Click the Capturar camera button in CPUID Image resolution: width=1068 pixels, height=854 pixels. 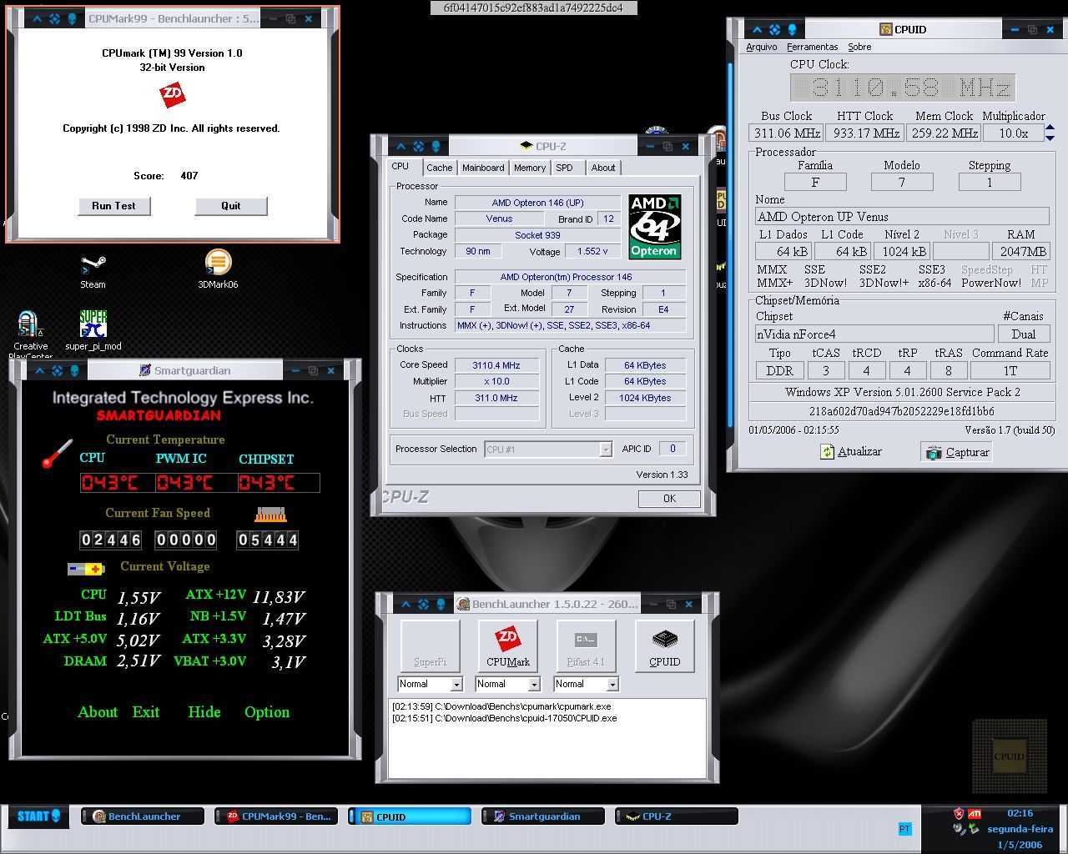tap(956, 452)
